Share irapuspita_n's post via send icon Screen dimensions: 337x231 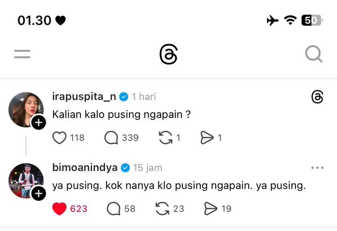pyautogui.click(x=207, y=138)
